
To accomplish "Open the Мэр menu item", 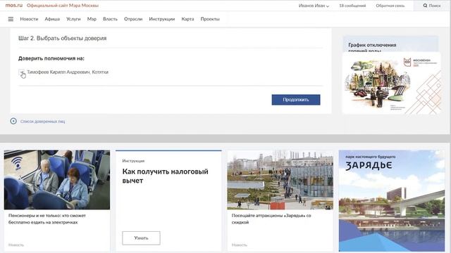I will (x=92, y=19).
